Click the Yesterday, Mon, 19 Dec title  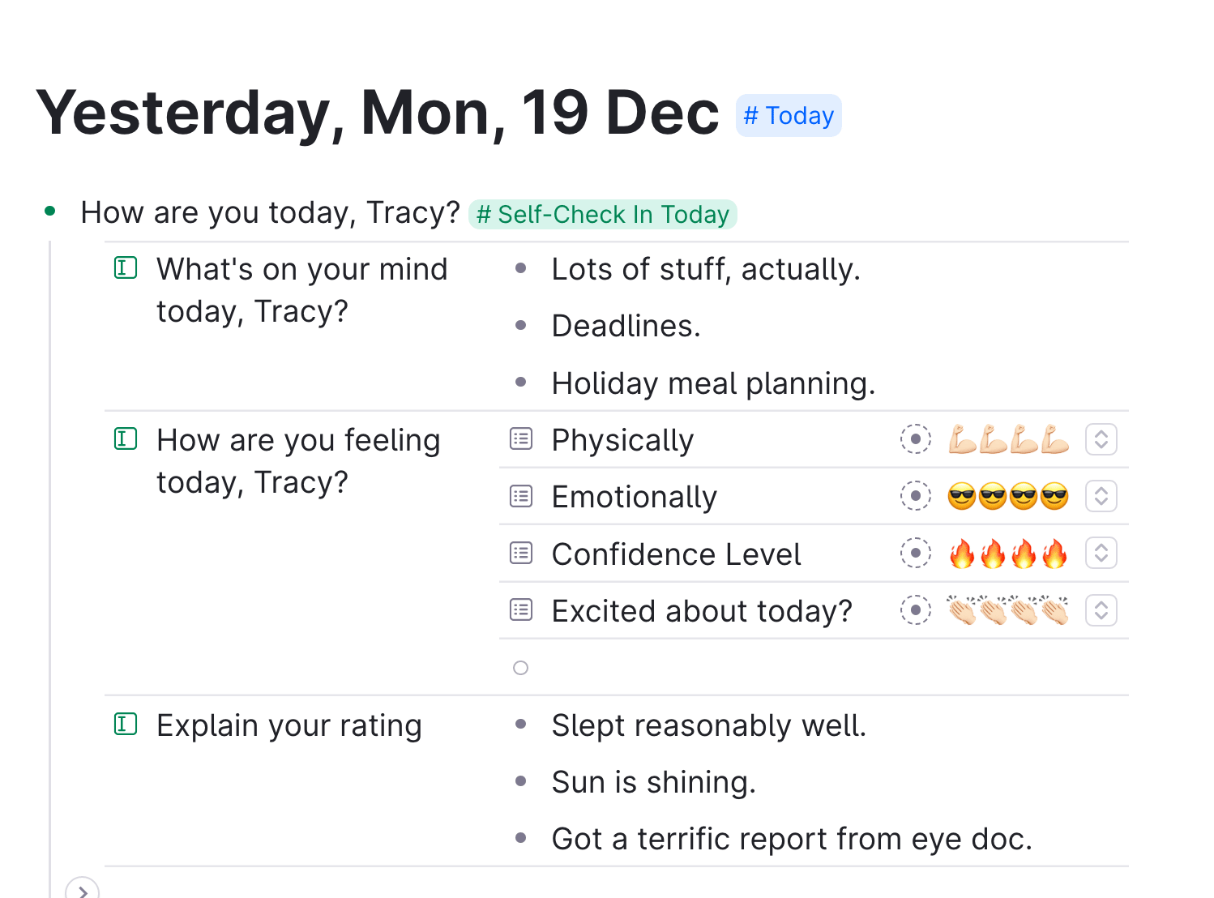378,113
